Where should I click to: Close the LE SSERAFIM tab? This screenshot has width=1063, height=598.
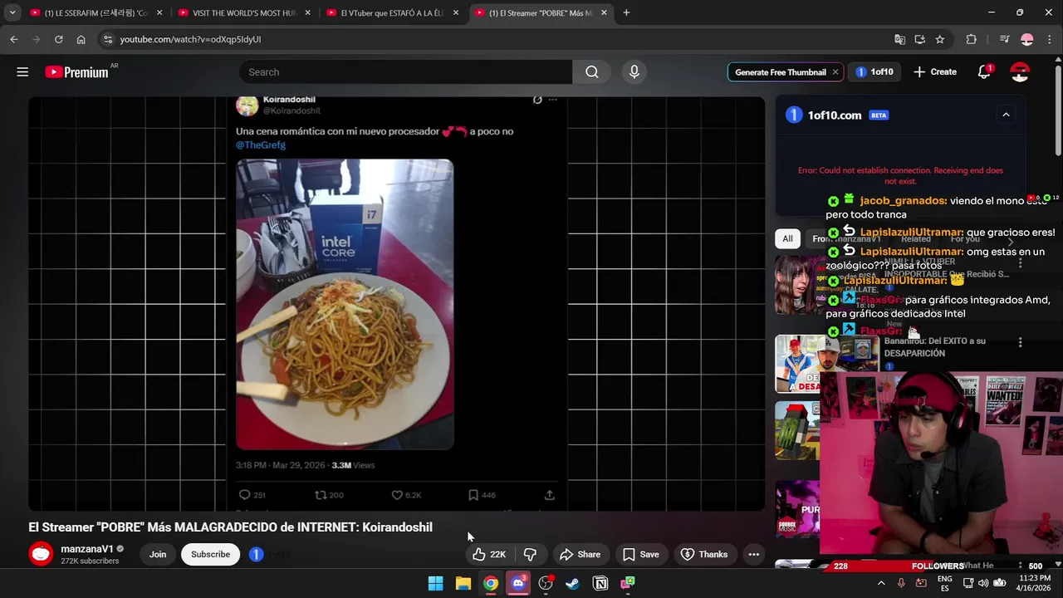pos(159,12)
